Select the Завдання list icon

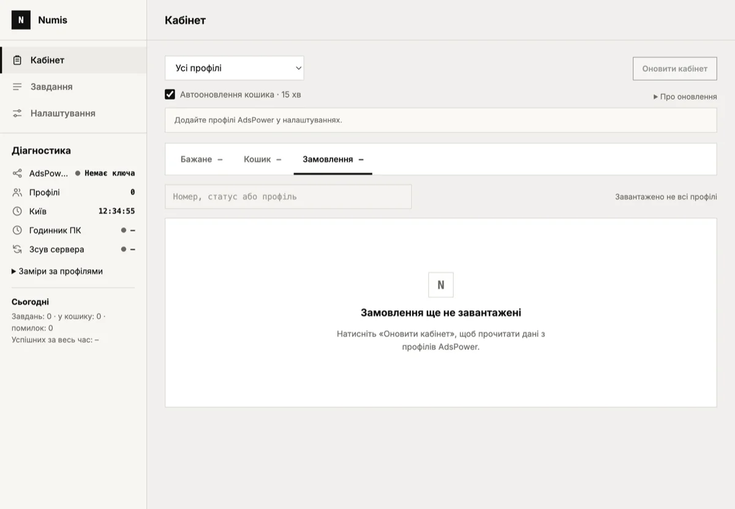pyautogui.click(x=17, y=87)
